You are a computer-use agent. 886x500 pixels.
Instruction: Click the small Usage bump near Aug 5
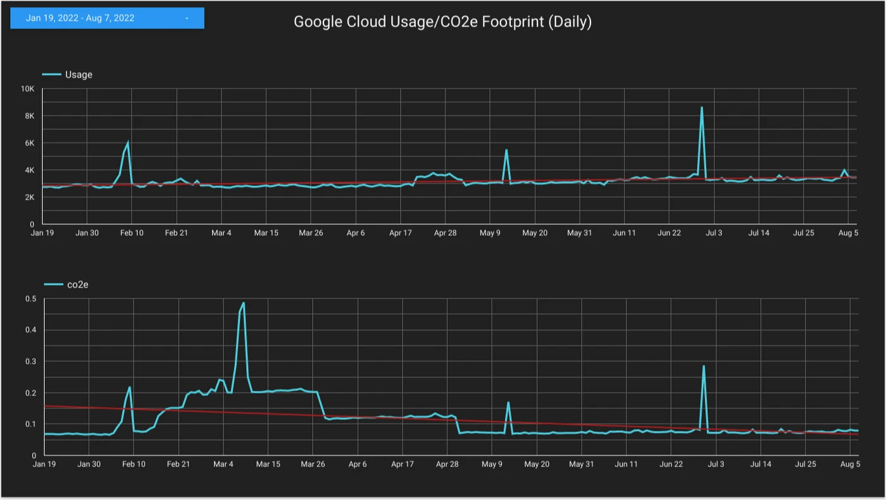click(x=844, y=169)
